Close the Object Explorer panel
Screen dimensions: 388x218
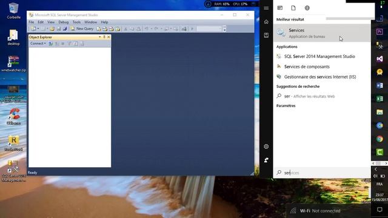pos(109,37)
